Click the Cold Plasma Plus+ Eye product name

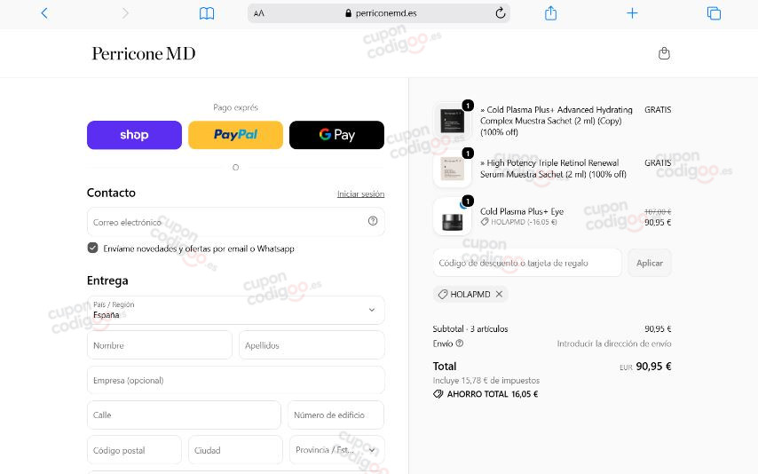(x=522, y=211)
